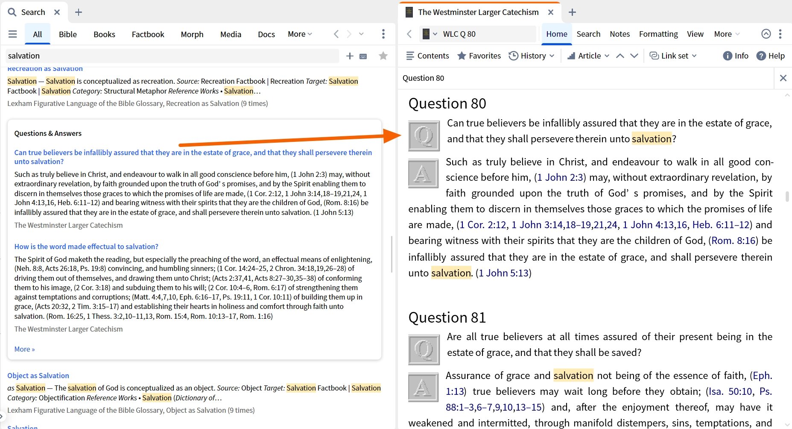The height and width of the screenshot is (429, 792).
Task: Expand the Article navigation type dropdown
Action: click(607, 56)
